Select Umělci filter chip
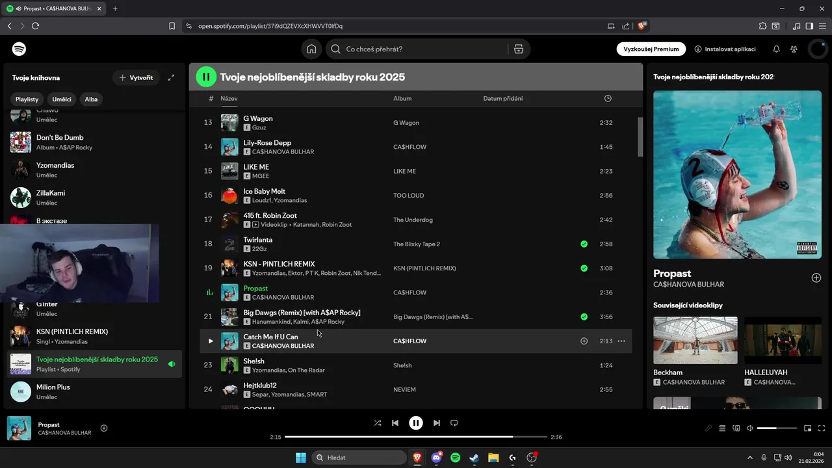 62,99
